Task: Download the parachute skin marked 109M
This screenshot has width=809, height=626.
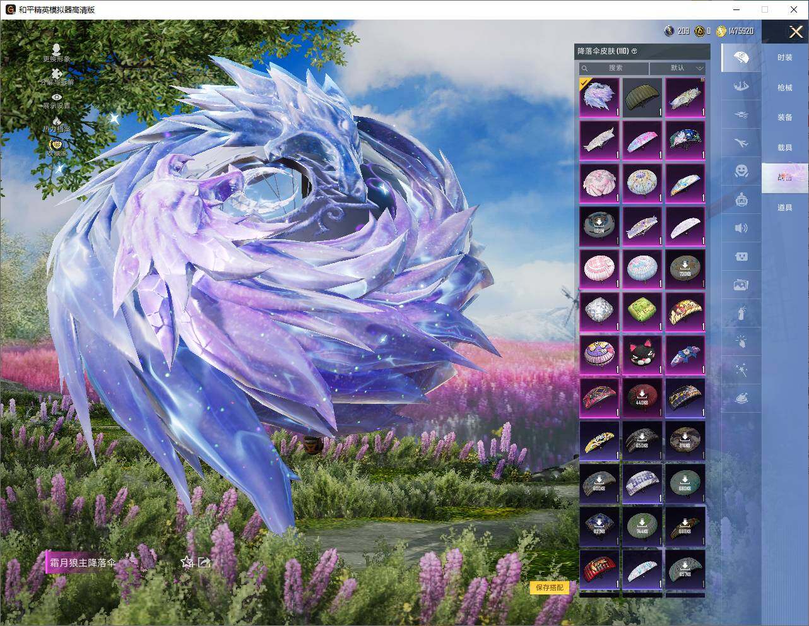Action: [x=599, y=226]
